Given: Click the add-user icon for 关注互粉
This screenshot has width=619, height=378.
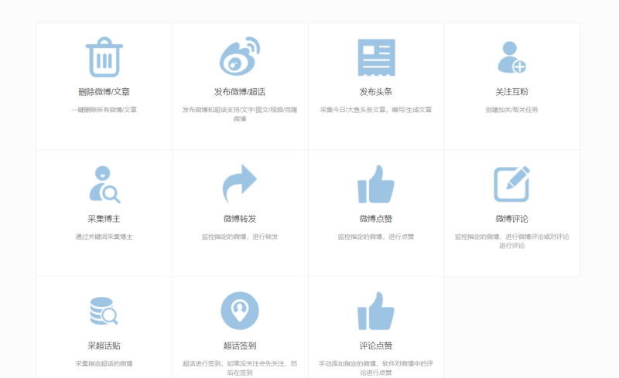Looking at the screenshot, I should pos(511,58).
